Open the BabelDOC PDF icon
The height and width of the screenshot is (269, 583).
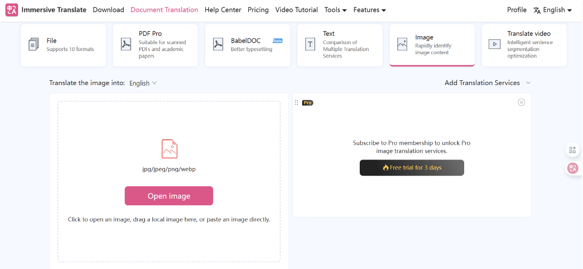click(x=218, y=45)
